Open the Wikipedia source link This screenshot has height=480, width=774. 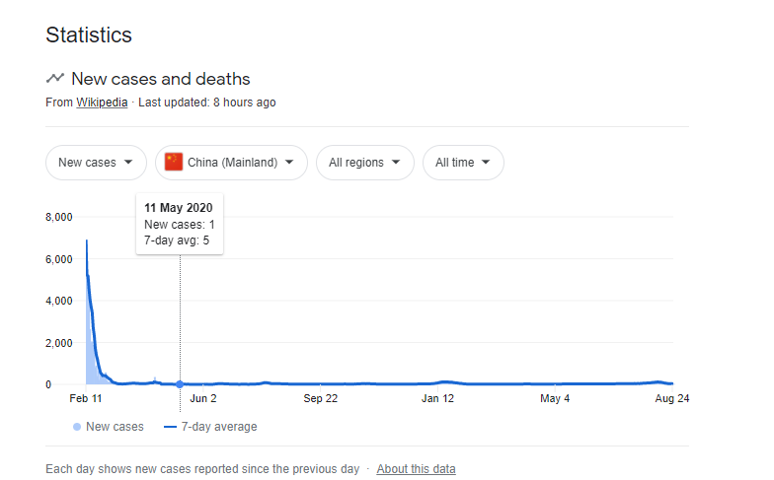point(102,103)
